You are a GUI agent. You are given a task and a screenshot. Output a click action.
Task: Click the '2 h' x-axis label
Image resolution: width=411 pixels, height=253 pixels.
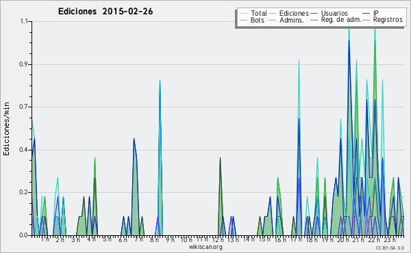(x=60, y=240)
